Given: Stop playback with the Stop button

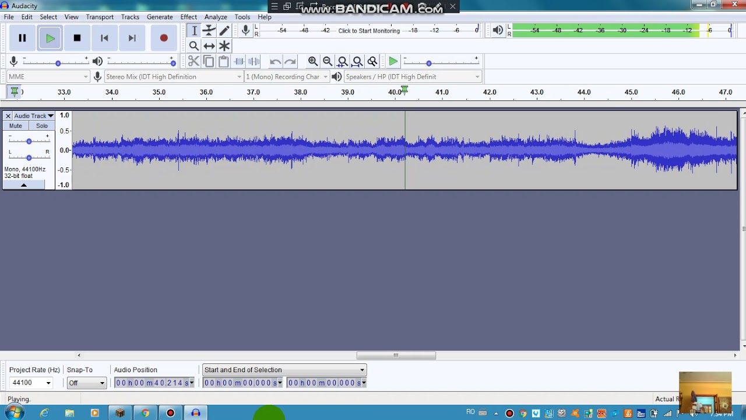Looking at the screenshot, I should coord(77,38).
